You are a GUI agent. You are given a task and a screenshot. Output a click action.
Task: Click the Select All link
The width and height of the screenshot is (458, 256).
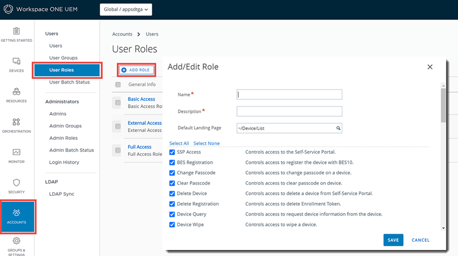click(x=179, y=144)
